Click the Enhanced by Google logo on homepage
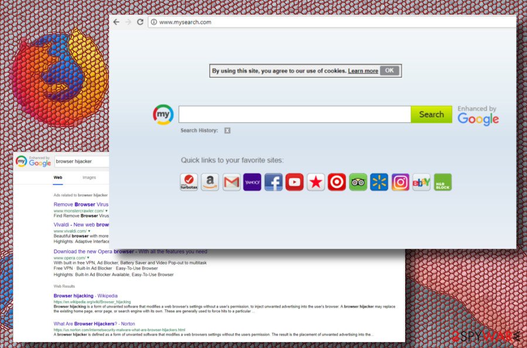Image resolution: width=527 pixels, height=348 pixels. (x=478, y=115)
